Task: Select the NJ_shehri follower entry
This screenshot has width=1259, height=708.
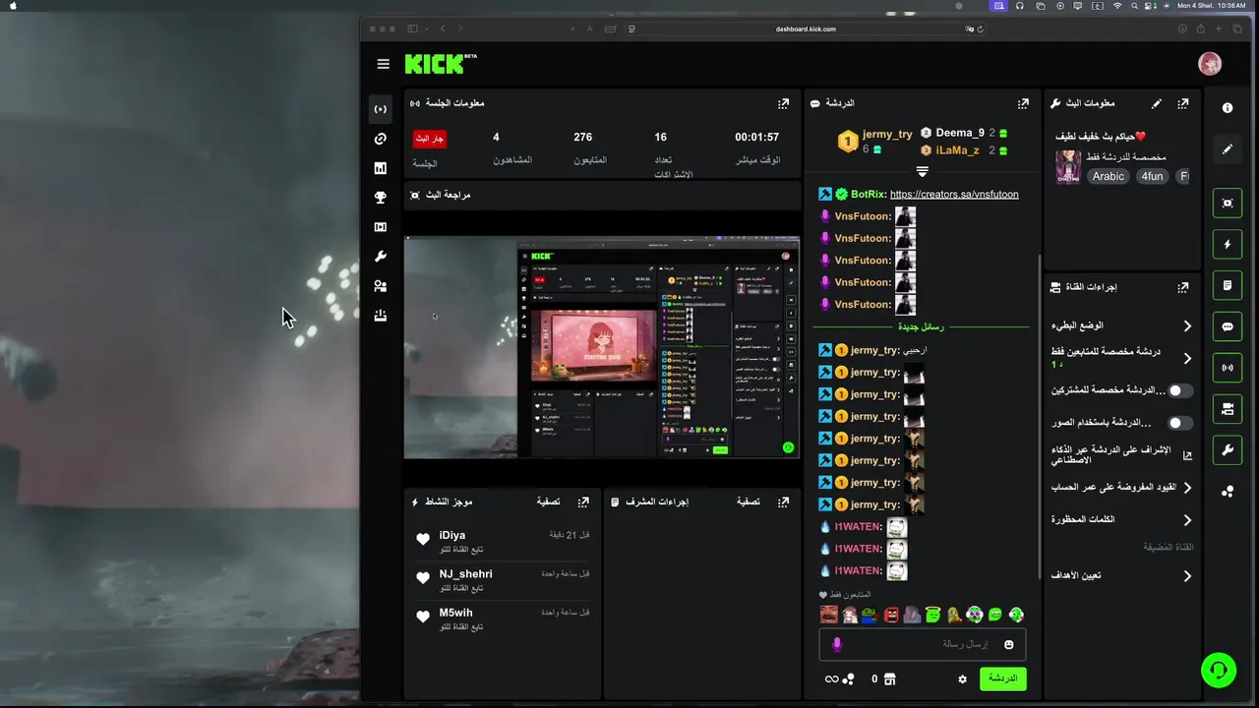Action: pyautogui.click(x=503, y=579)
